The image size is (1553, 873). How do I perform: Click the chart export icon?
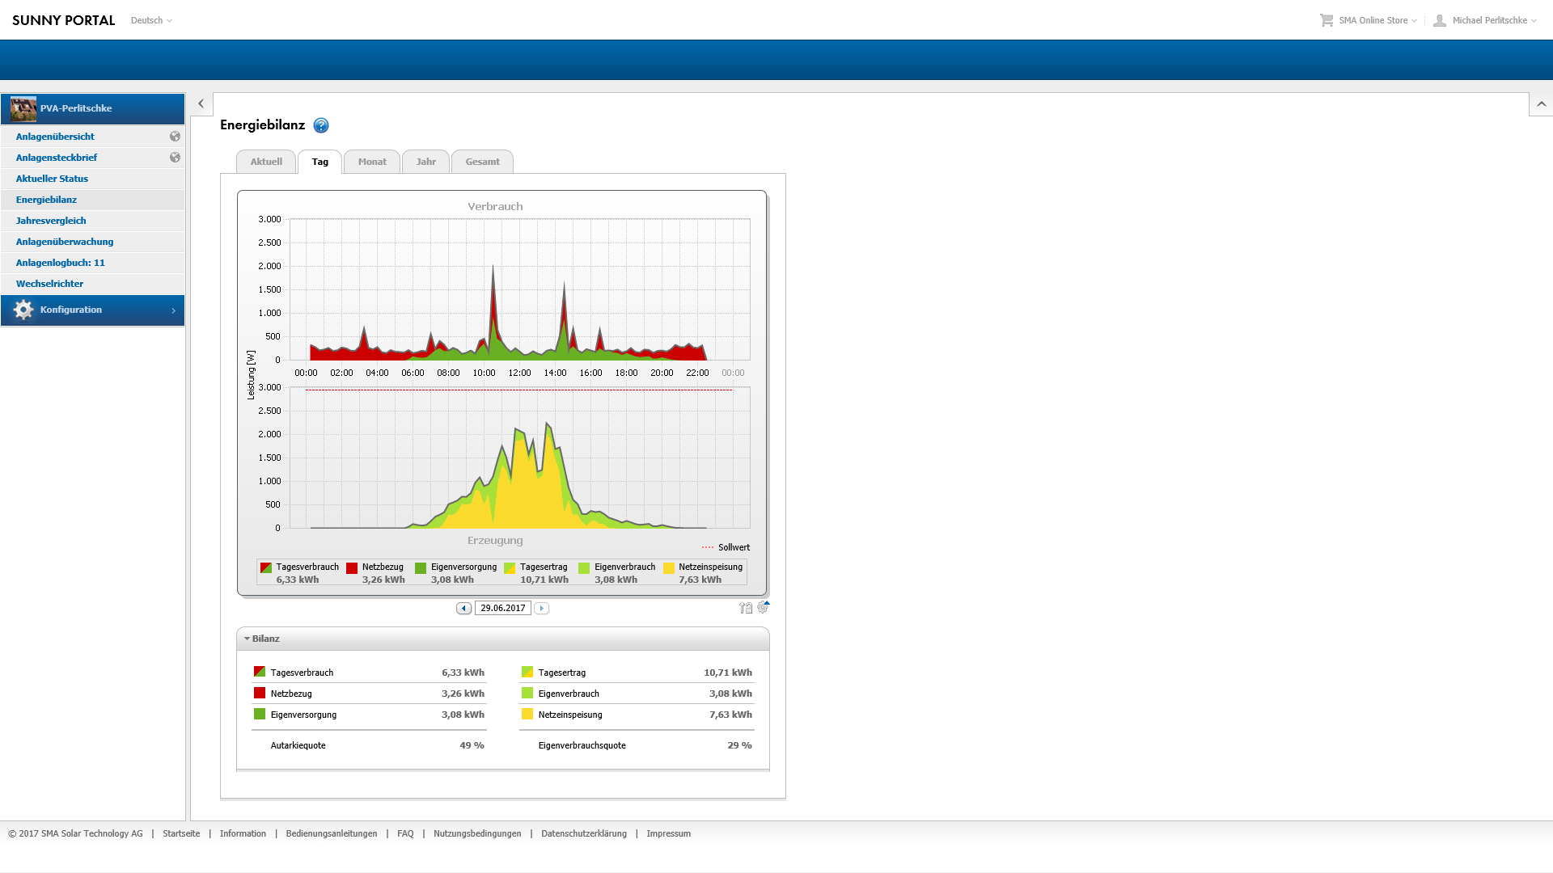(x=745, y=608)
